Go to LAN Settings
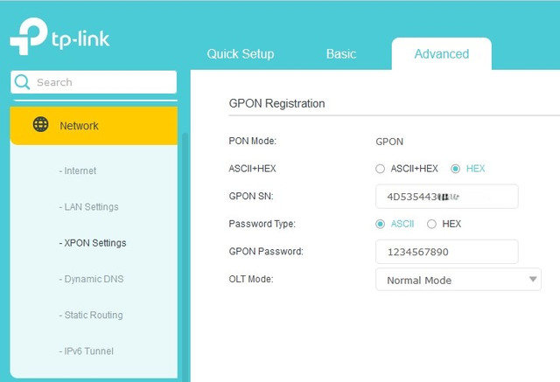Image resolution: width=560 pixels, height=382 pixels. click(x=89, y=207)
